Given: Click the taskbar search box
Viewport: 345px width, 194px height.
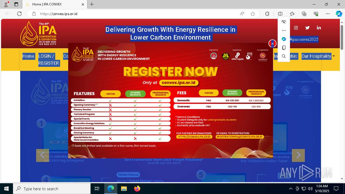Looking at the screenshot, I should point(52,189).
